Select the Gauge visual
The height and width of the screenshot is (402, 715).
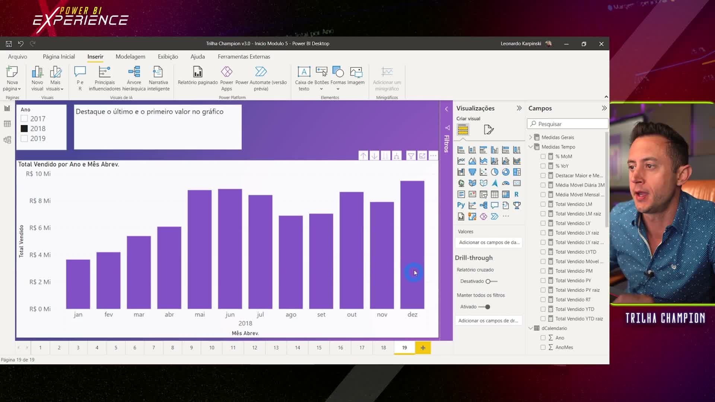click(x=506, y=183)
